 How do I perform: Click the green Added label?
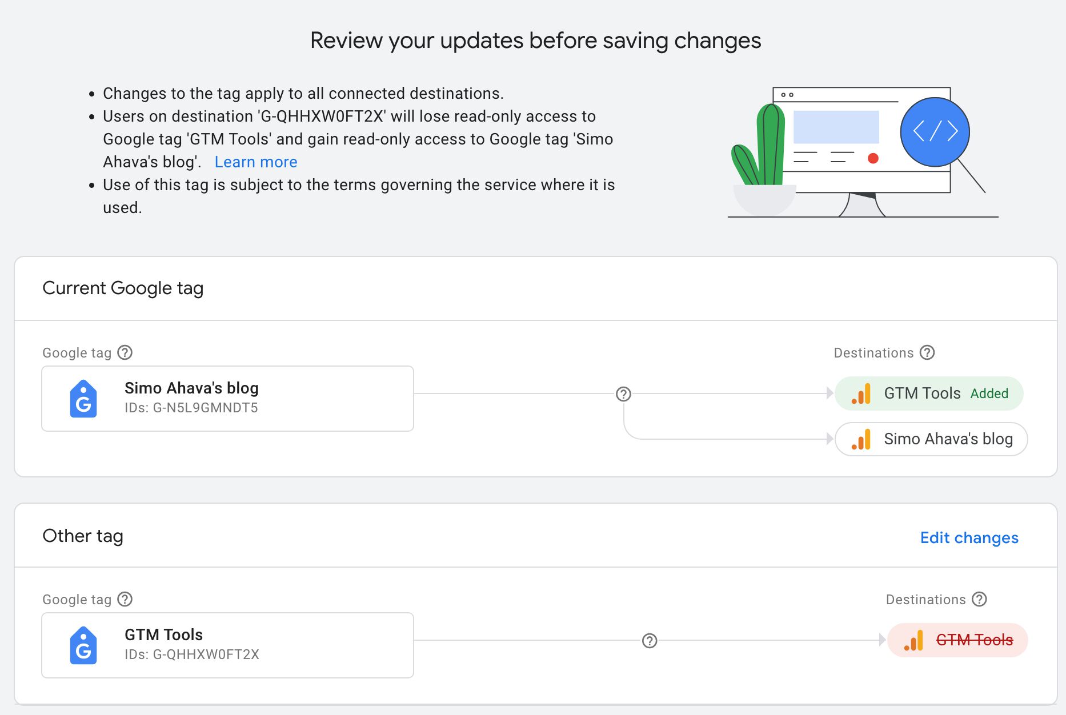point(989,393)
